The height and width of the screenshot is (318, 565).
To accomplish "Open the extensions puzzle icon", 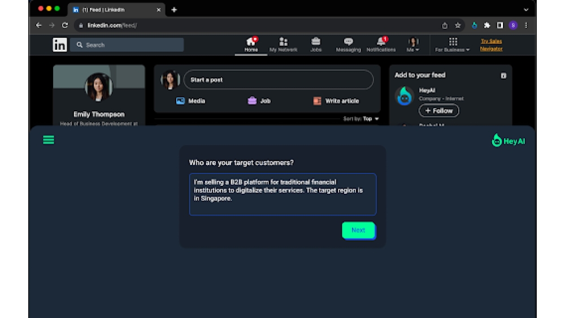I will [487, 25].
